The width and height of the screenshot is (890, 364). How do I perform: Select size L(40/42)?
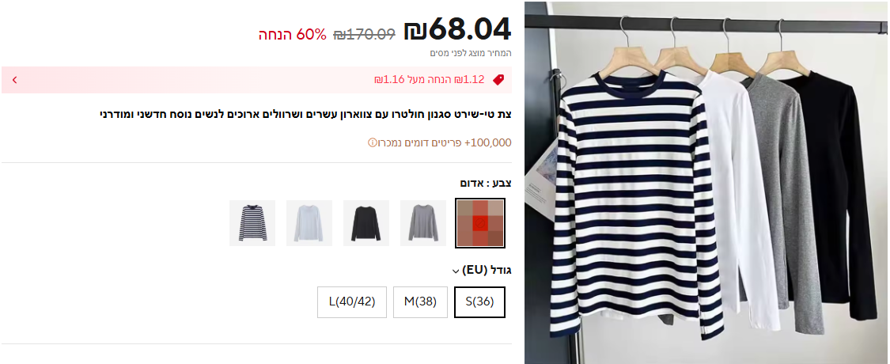[x=352, y=302]
